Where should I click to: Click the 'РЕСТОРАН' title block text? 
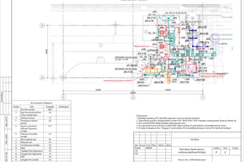tap(195, 140)
